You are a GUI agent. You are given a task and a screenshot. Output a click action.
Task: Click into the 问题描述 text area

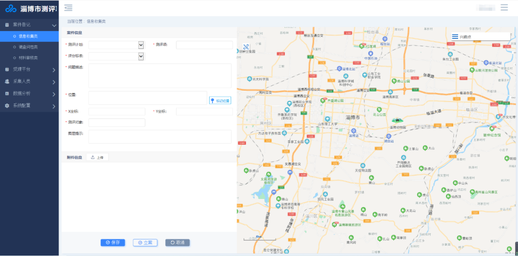[x=160, y=76]
